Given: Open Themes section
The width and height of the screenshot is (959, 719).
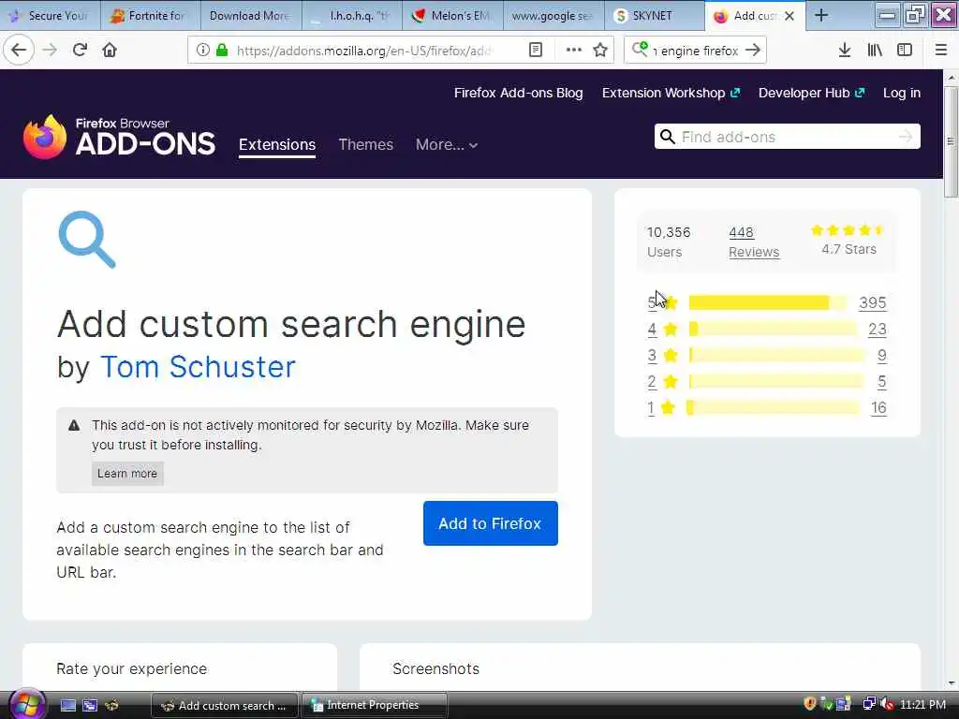Looking at the screenshot, I should pyautogui.click(x=366, y=144).
